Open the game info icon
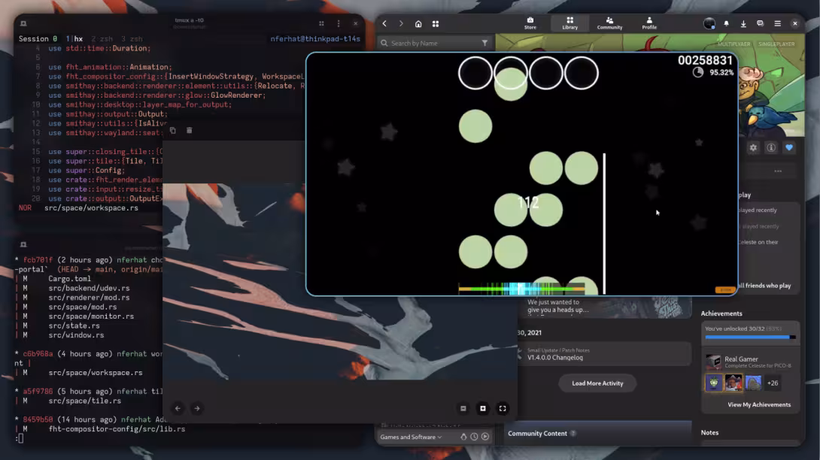Screen dimensions: 820x460 pyautogui.click(x=771, y=147)
